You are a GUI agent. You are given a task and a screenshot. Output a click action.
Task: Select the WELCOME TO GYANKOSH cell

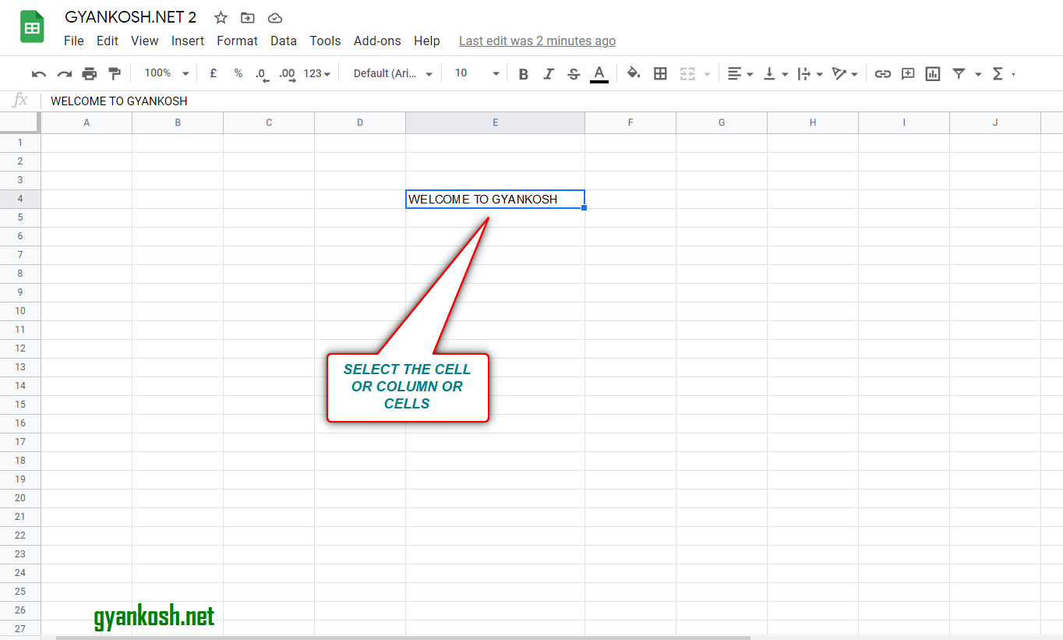[495, 200]
